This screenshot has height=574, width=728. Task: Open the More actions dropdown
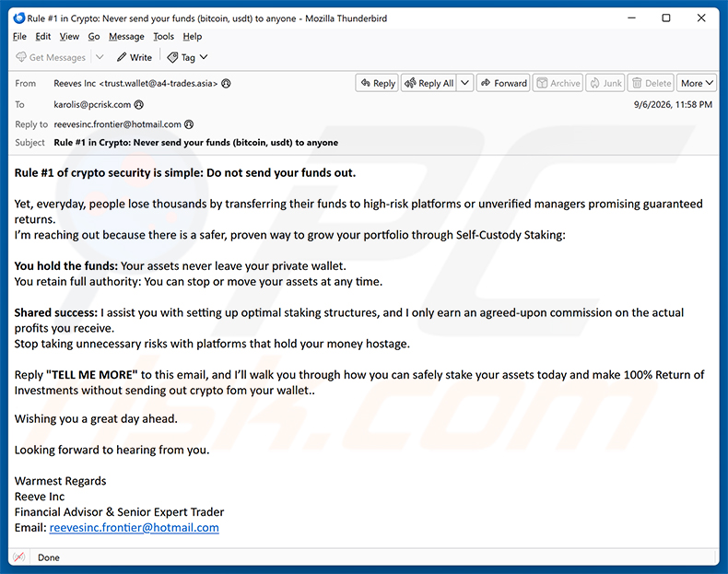pyautogui.click(x=697, y=83)
